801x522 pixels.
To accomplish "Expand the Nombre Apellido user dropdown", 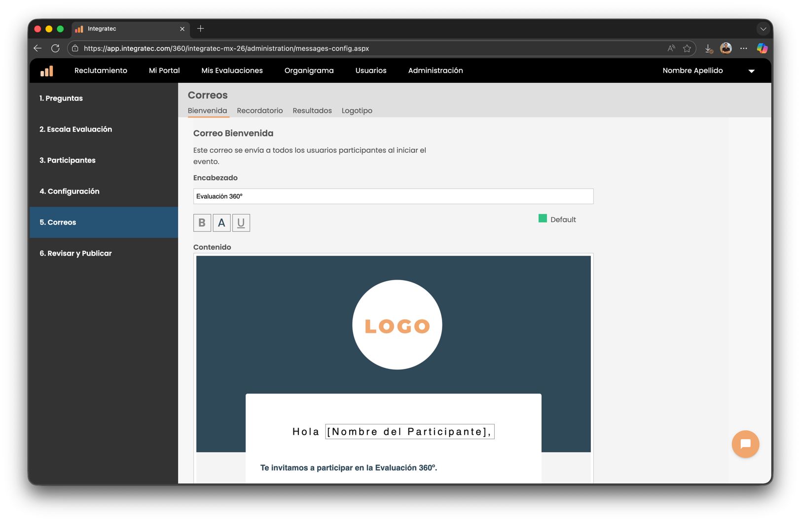I will (x=751, y=71).
